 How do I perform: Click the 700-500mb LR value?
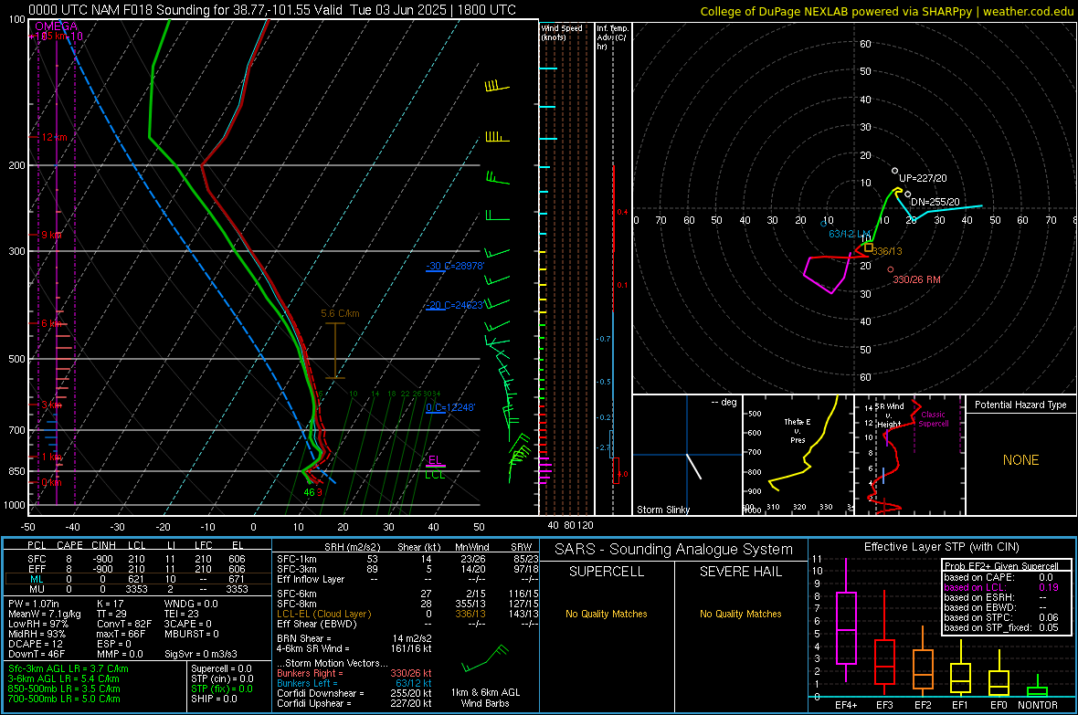click(64, 699)
